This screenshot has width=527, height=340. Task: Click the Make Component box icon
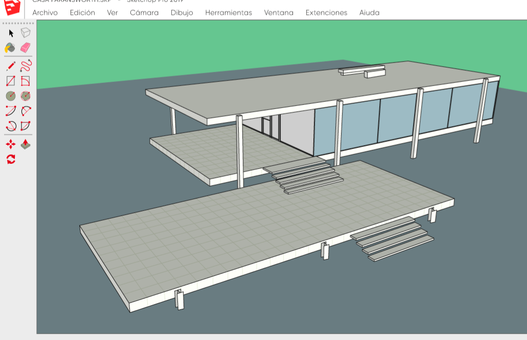[26, 33]
